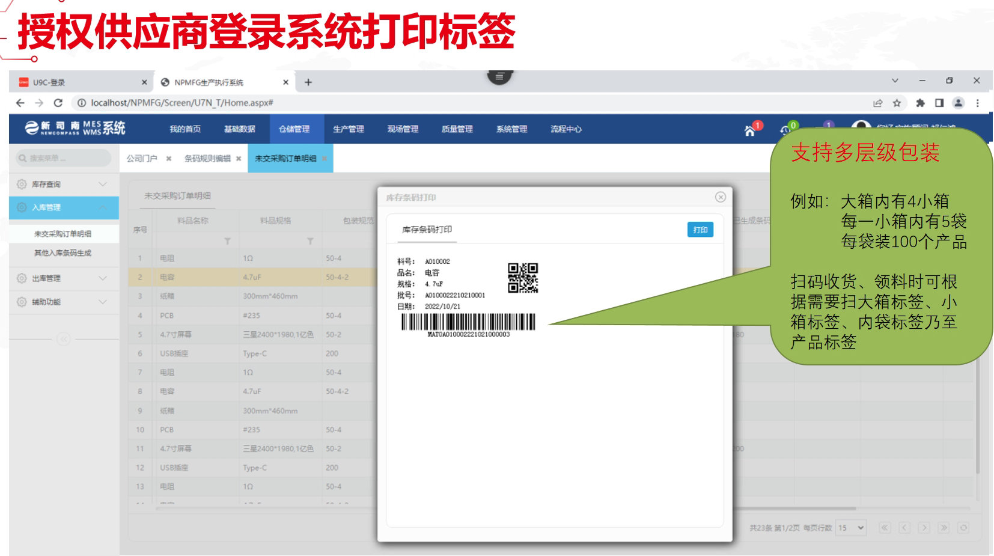This screenshot has height=556, width=994.
Task: Open the 生产管理 top menu
Action: click(348, 129)
